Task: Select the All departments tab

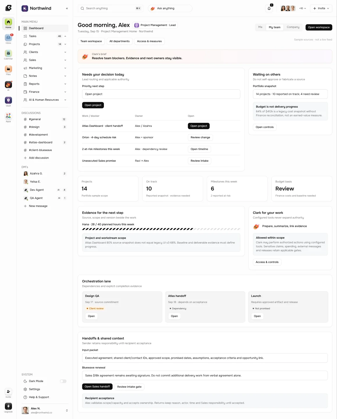Action: click(119, 41)
